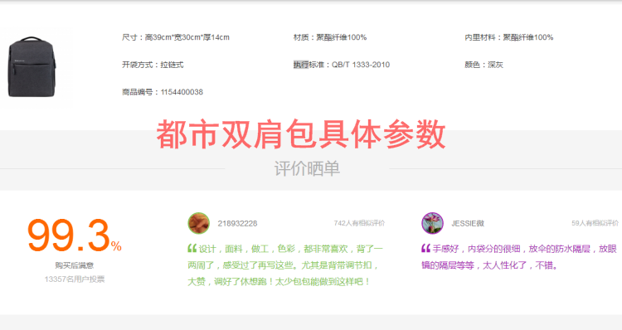Click the purple quotation mark icon

coord(425,248)
